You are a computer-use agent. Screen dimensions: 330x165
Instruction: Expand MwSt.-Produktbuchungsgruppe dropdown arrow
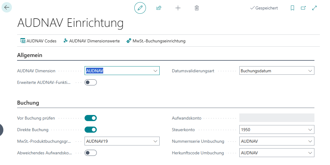tap(155, 141)
